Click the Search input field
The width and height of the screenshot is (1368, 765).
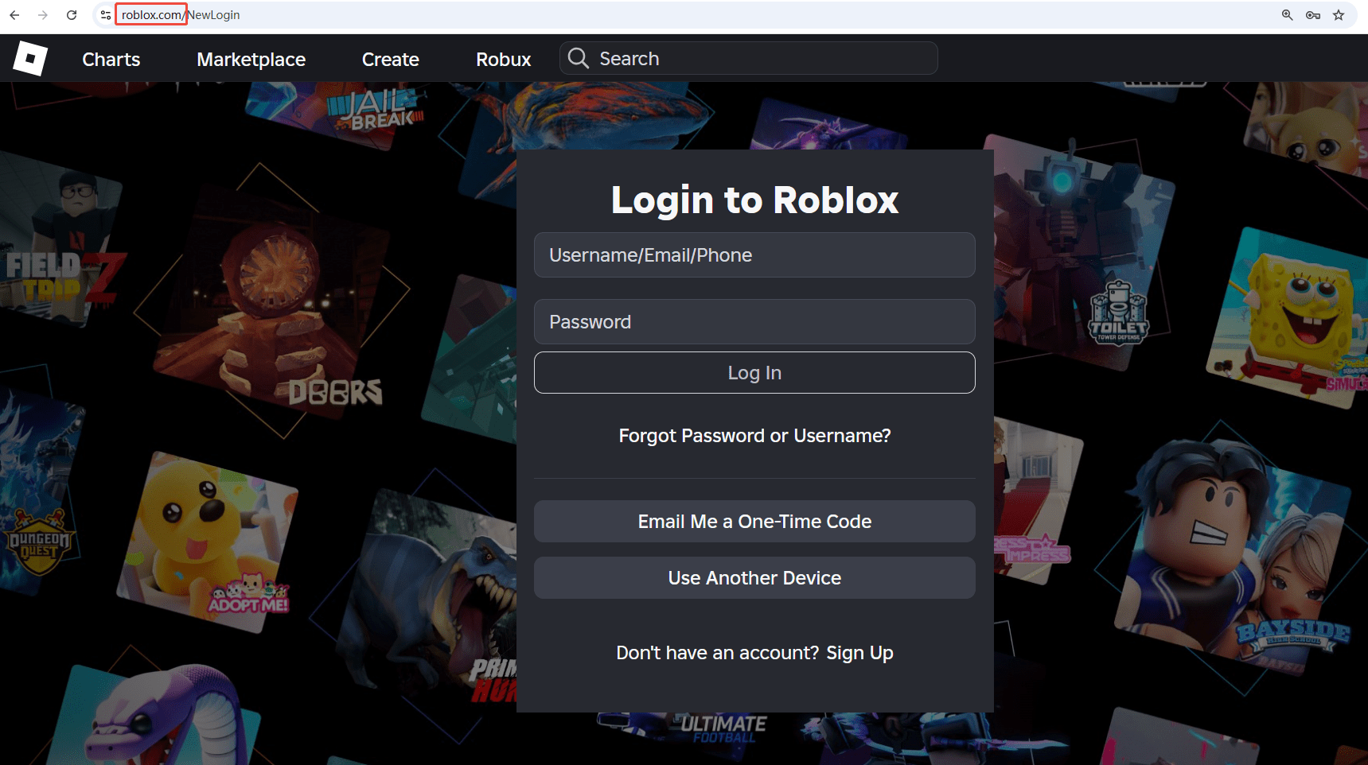(749, 58)
